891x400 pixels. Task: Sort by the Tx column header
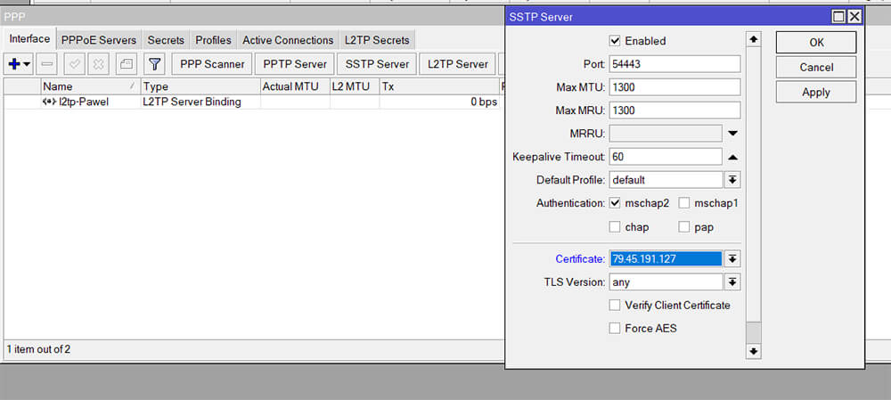[439, 86]
